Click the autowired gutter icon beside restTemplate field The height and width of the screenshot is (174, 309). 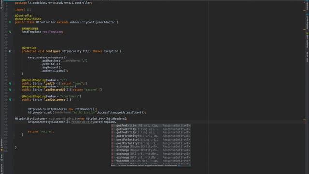point(10,32)
